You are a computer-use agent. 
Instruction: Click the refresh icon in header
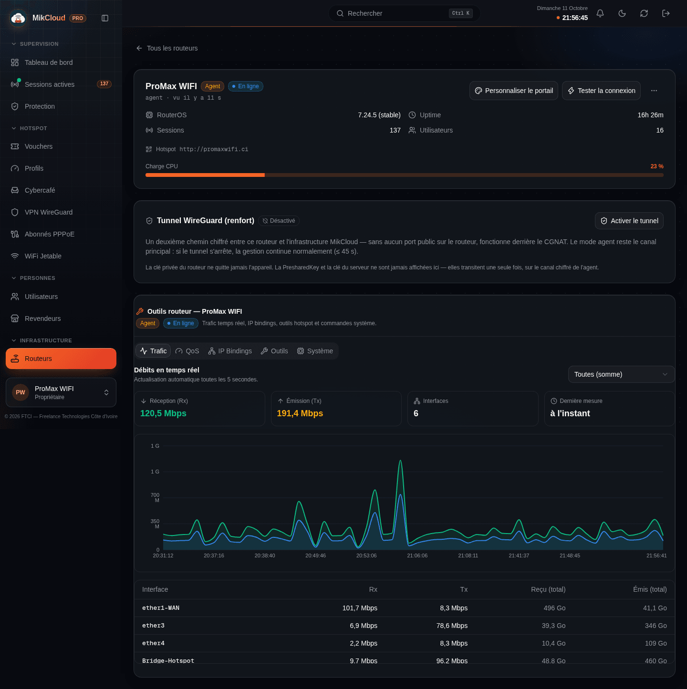pos(644,13)
